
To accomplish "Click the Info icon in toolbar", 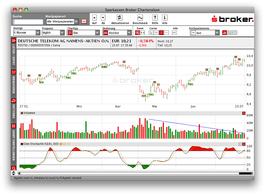I will click(165, 18).
